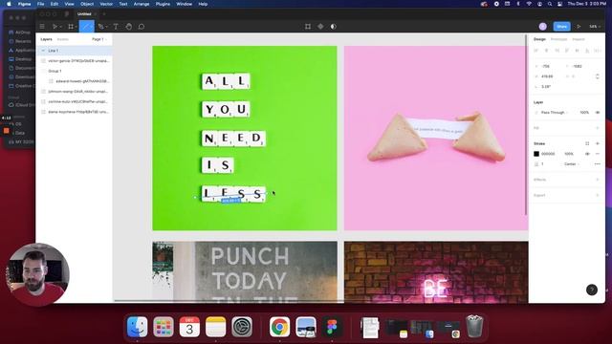Select the Comment tool
The width and height of the screenshot is (612, 344).
point(142,27)
